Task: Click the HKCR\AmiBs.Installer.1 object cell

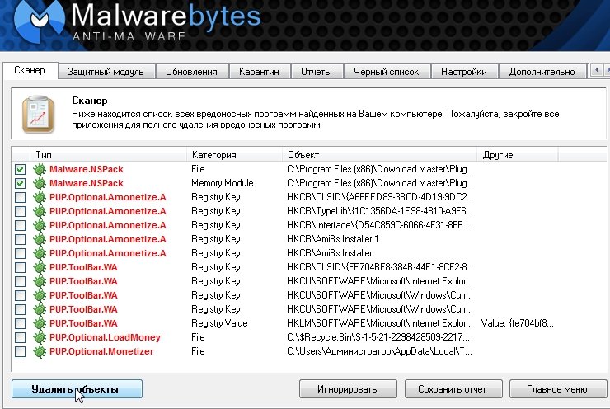Action: click(333, 239)
